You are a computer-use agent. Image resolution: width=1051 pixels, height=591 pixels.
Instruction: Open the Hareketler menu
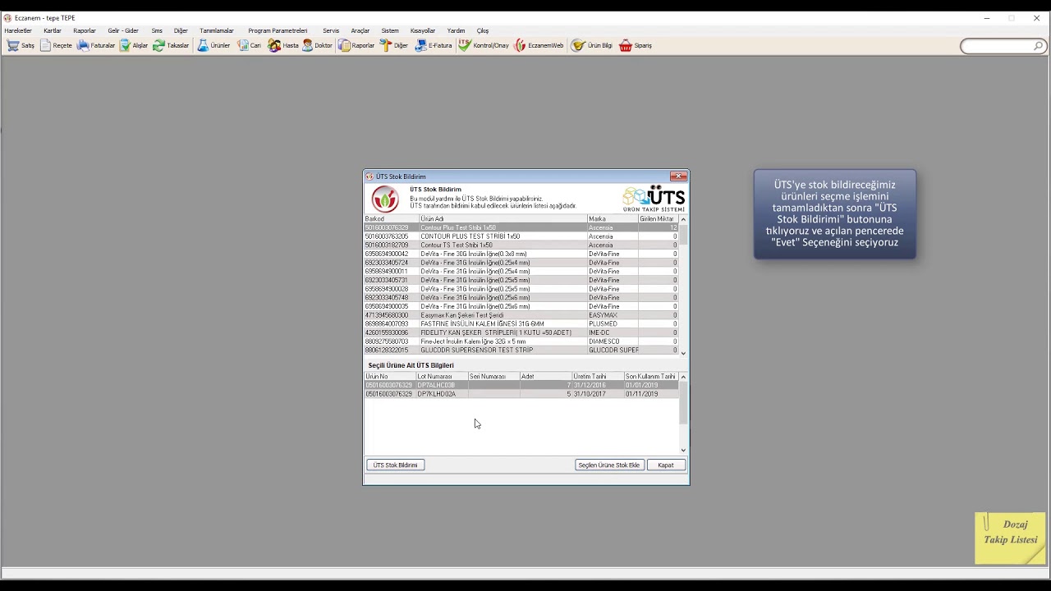pyautogui.click(x=18, y=30)
